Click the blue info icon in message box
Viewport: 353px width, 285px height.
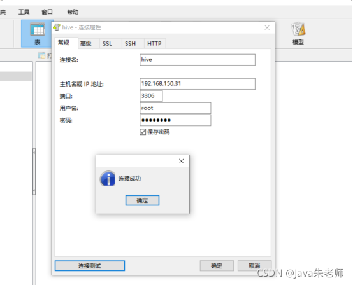point(108,179)
